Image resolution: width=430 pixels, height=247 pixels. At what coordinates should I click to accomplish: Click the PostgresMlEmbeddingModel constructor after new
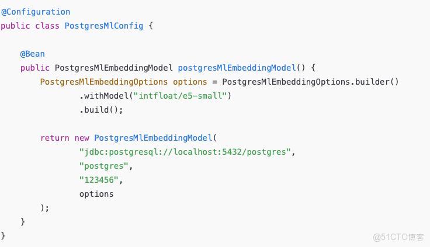click(153, 138)
